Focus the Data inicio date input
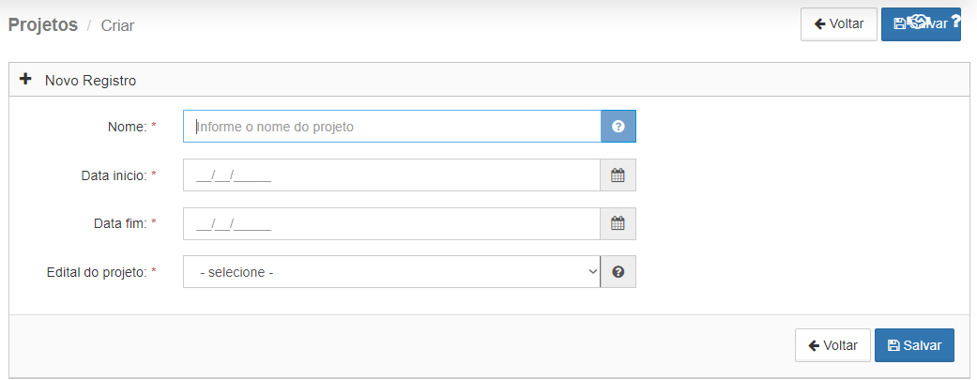 (x=391, y=175)
